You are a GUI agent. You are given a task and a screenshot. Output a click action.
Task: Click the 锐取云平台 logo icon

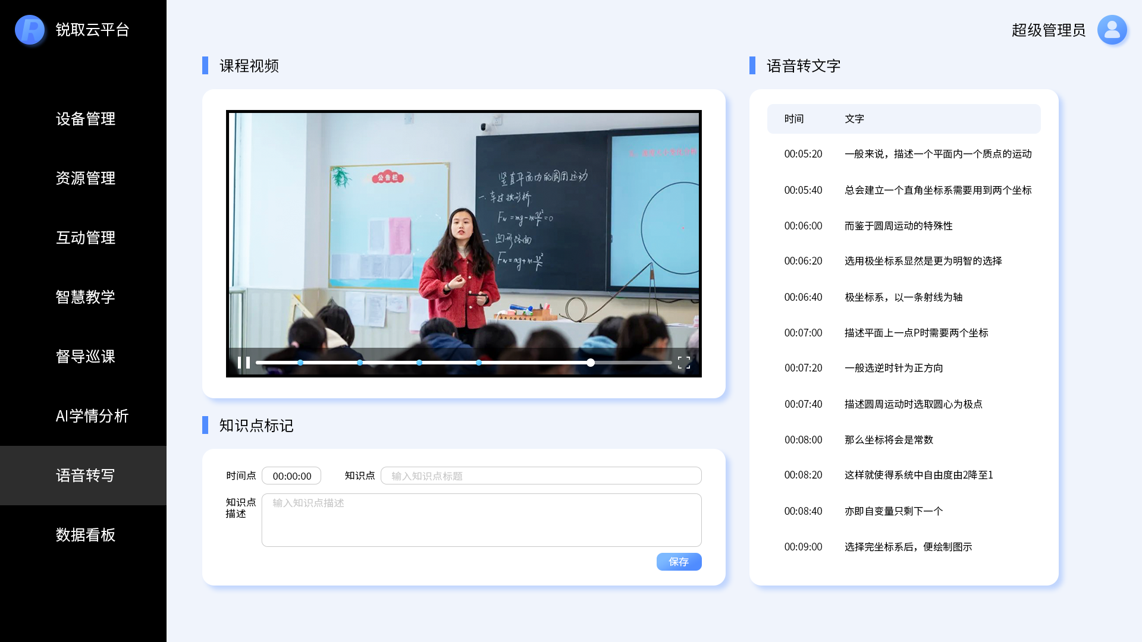30,30
